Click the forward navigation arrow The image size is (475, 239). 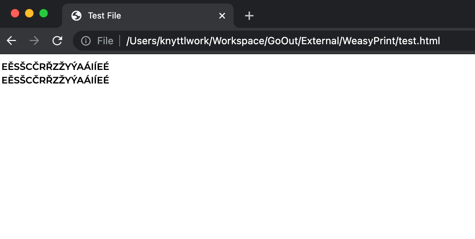tap(34, 41)
